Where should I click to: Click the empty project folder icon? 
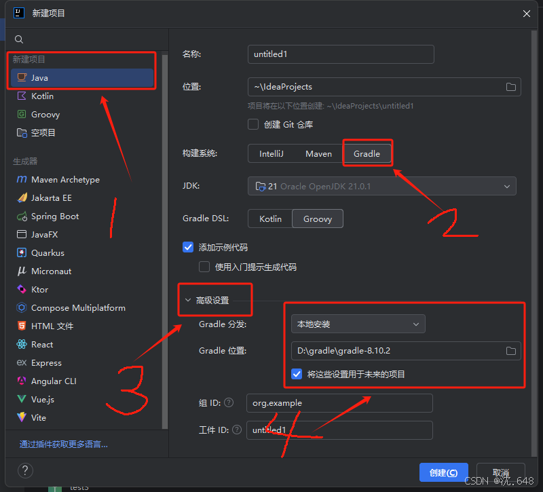point(22,132)
